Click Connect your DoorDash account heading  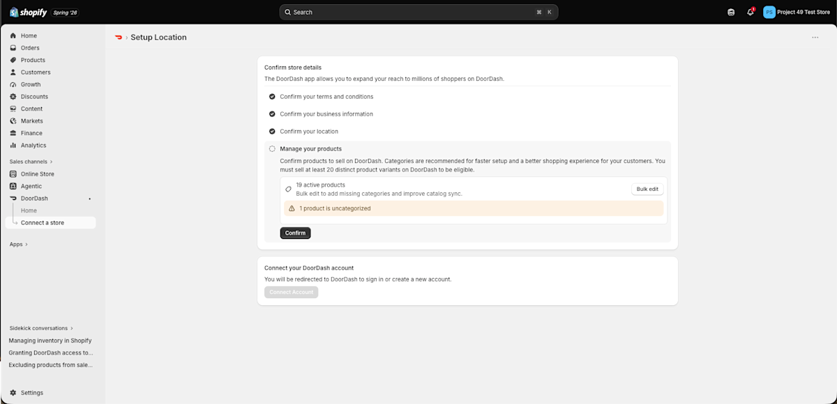pos(309,267)
